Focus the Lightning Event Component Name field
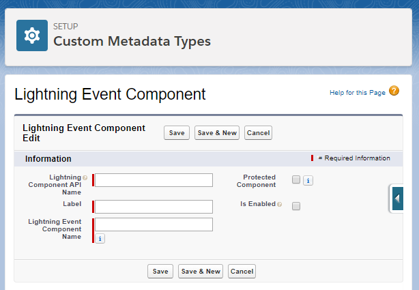The width and height of the screenshot is (419, 290). click(154, 224)
